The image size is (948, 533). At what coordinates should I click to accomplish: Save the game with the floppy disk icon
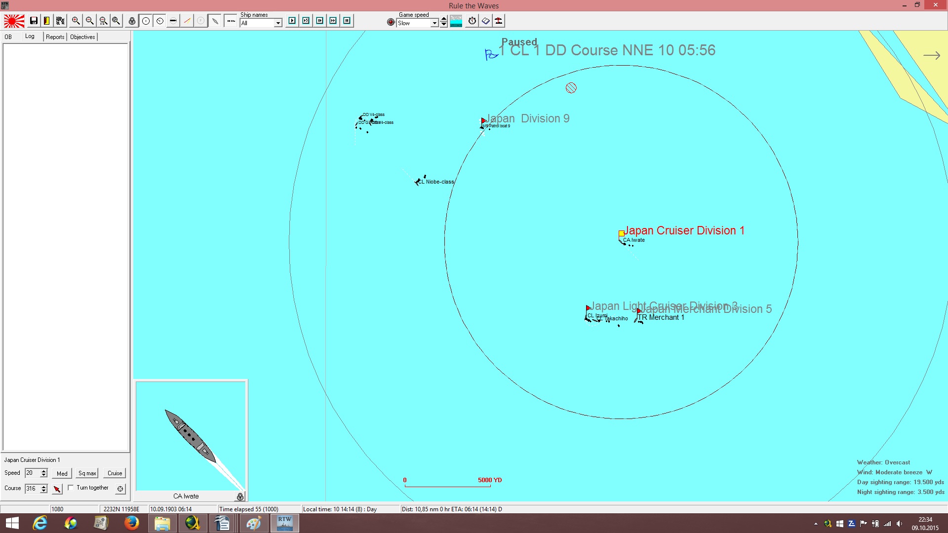(34, 21)
